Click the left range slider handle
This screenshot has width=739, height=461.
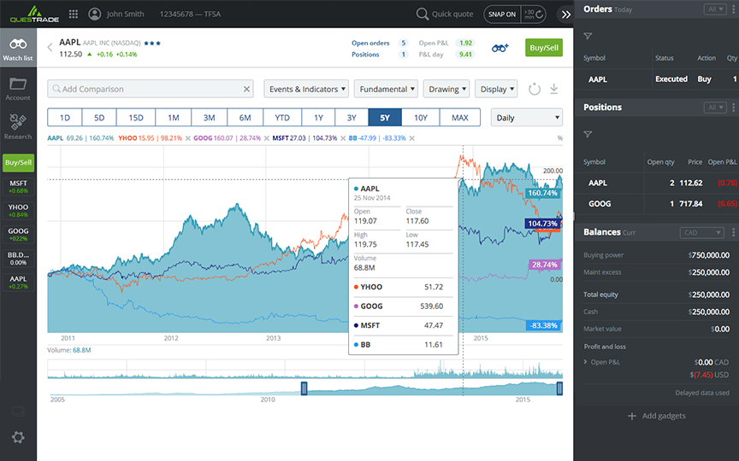click(x=304, y=388)
